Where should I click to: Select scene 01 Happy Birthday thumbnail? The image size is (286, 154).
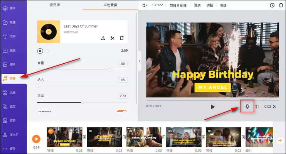click(x=65, y=137)
